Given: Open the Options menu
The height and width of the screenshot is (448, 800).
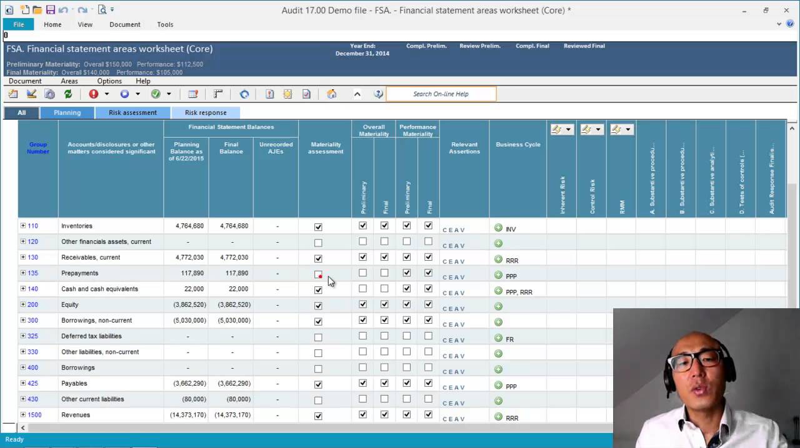Looking at the screenshot, I should tap(109, 81).
